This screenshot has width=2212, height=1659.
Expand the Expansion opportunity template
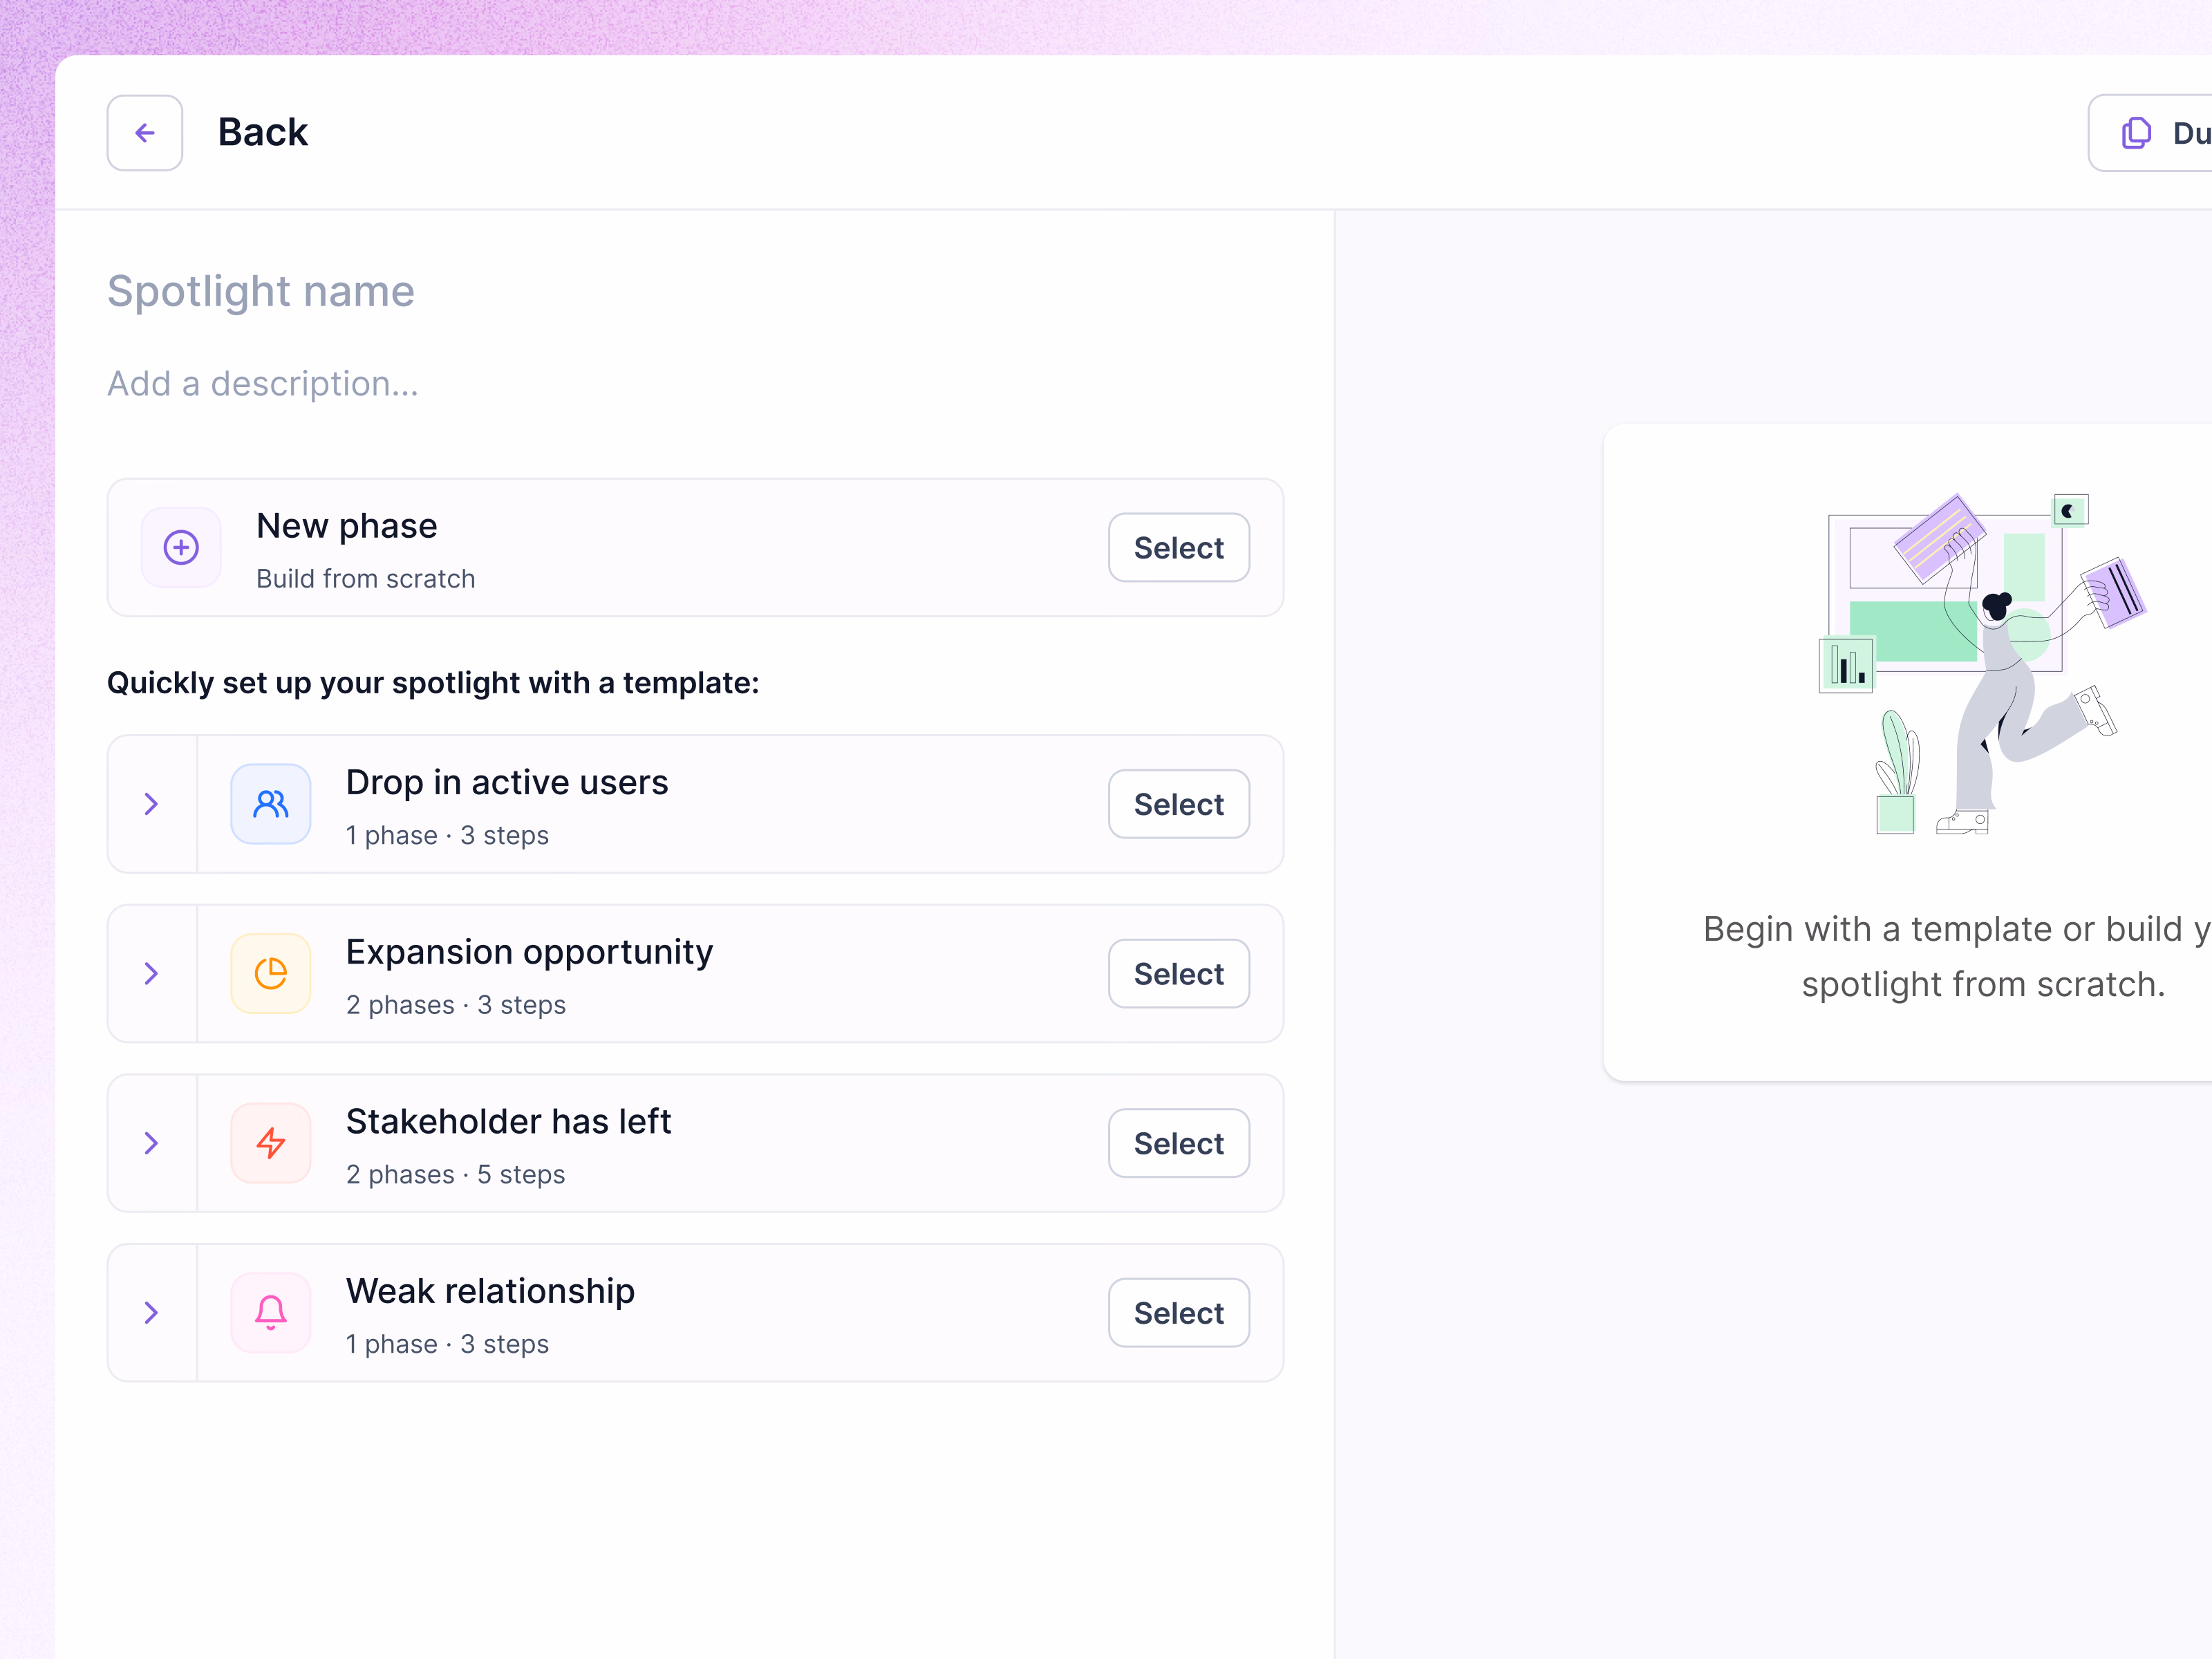pyautogui.click(x=152, y=974)
